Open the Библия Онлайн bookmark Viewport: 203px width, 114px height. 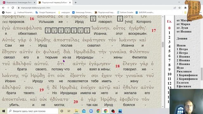coord(125,12)
